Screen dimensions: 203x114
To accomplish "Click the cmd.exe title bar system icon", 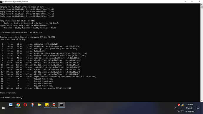I will tap(1, 2).
